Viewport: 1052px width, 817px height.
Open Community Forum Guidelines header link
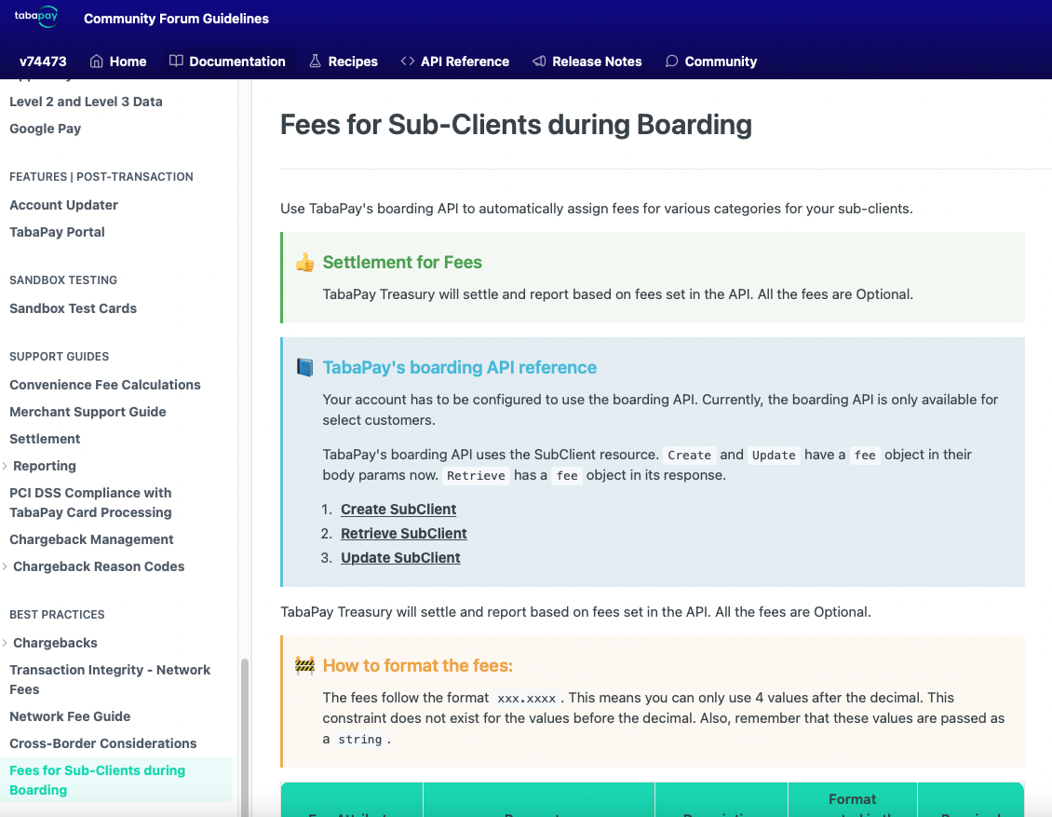coord(177,19)
